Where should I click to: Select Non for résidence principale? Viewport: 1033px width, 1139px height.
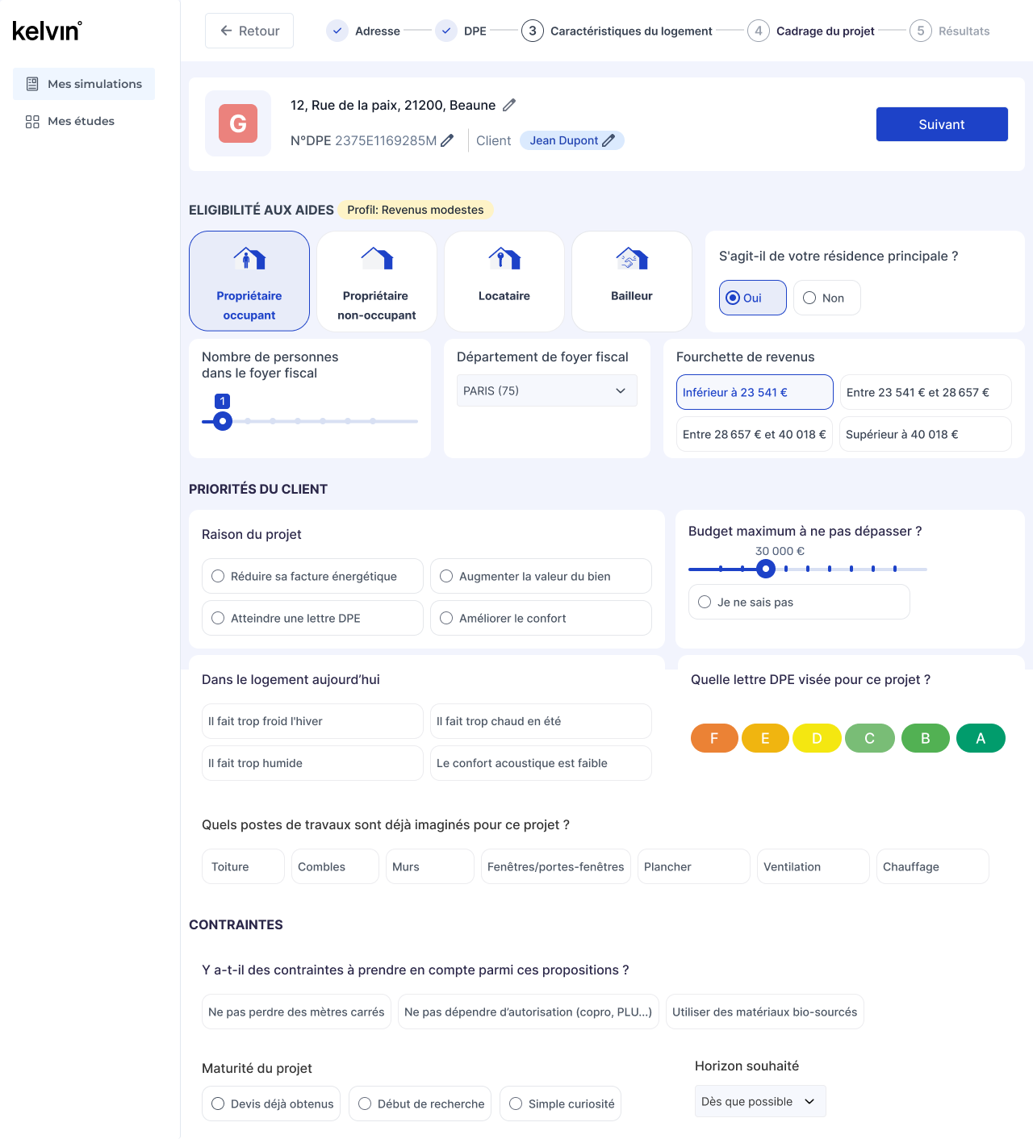[x=827, y=298]
